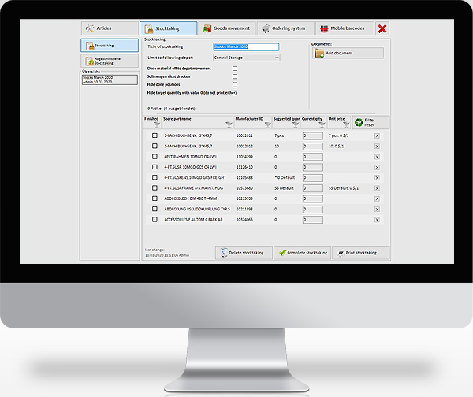Switch to the Goods movement tab
The image size is (473, 397).
pyautogui.click(x=227, y=28)
